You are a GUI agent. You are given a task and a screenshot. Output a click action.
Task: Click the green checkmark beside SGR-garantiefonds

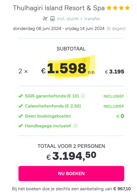pos(21,96)
